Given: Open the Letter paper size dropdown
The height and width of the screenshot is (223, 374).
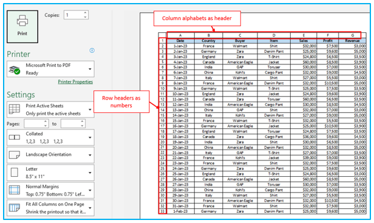Looking at the screenshot, I should [50, 173].
